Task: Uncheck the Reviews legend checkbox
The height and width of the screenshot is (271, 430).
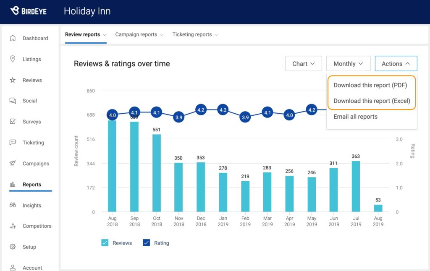Action: coord(105,243)
